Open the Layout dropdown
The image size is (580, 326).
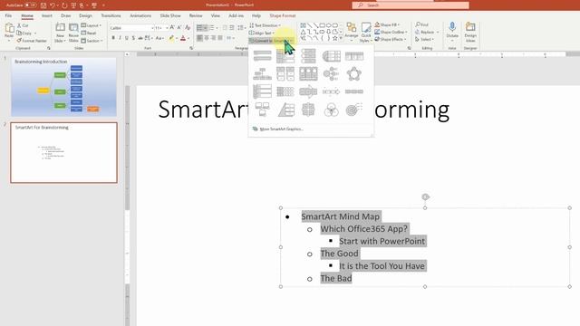[x=91, y=25]
